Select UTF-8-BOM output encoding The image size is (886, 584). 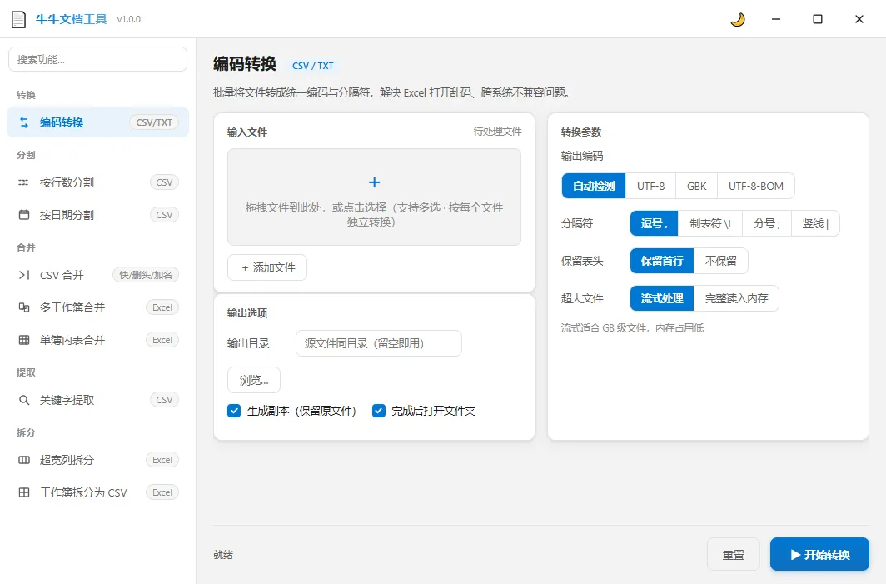point(756,186)
